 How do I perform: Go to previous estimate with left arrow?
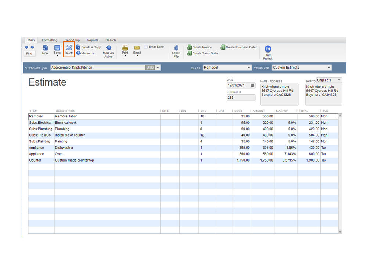click(x=26, y=47)
